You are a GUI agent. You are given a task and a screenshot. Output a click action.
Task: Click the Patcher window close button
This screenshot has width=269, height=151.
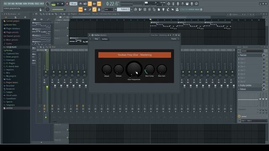click(x=179, y=35)
